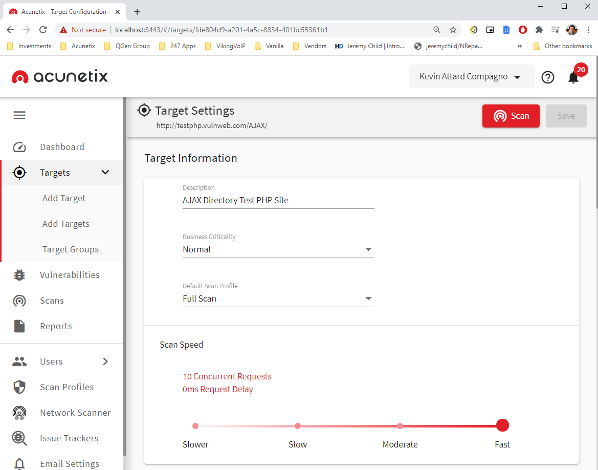Open the Acunetix bookmark folder
The width and height of the screenshot is (598, 470).
78,46
